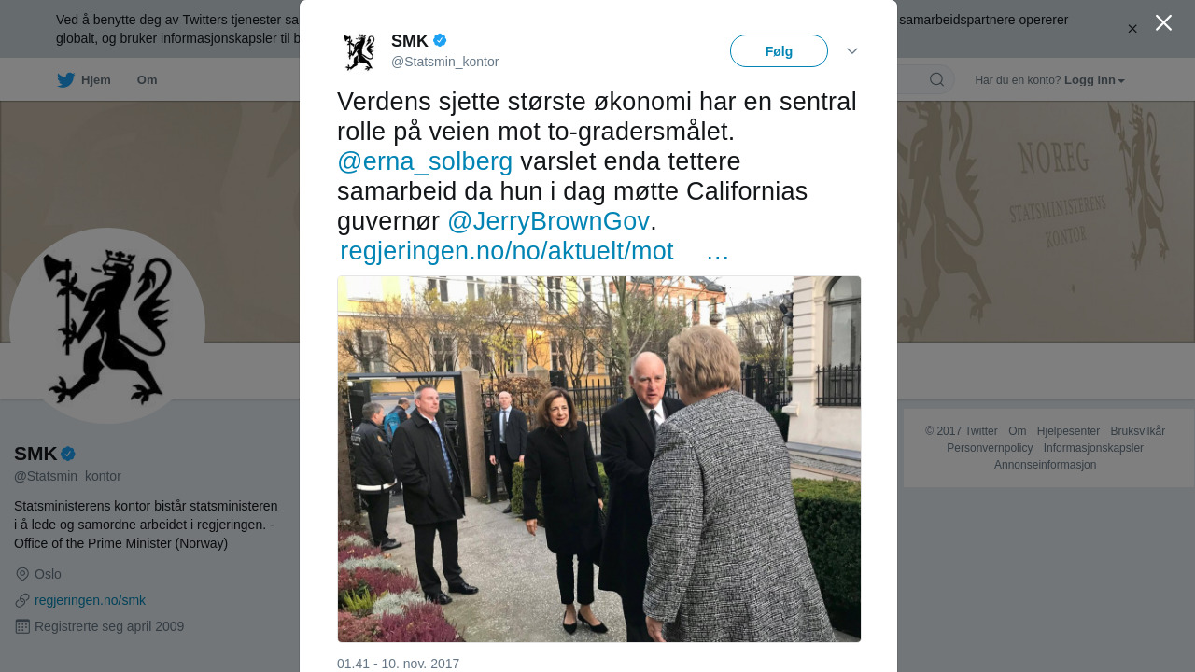Open Hjelpesenter footer link
This screenshot has height=672, width=1195.
point(1068,431)
